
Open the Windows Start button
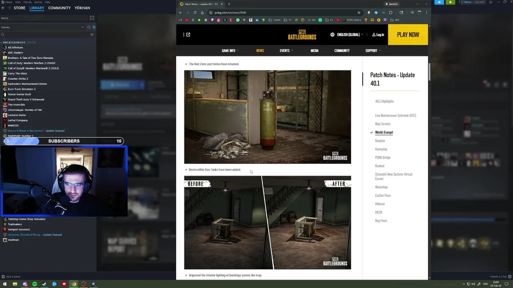5,284
